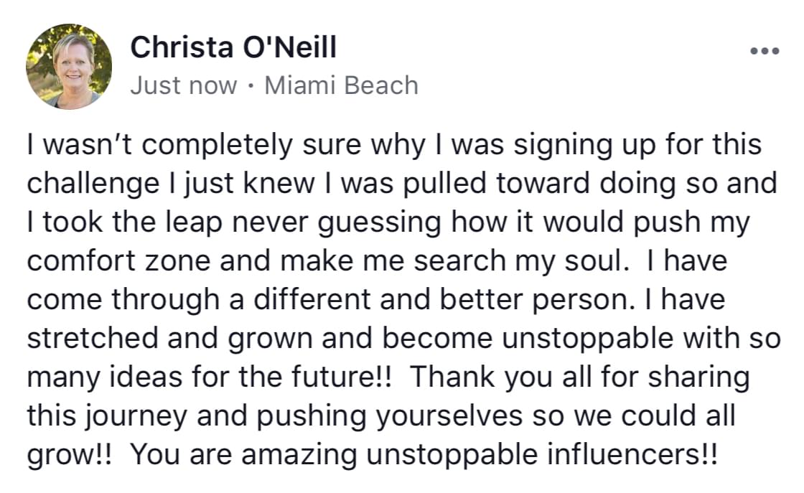804x493 pixels.
Task: Open the three-dot post options menu
Action: tap(764, 52)
